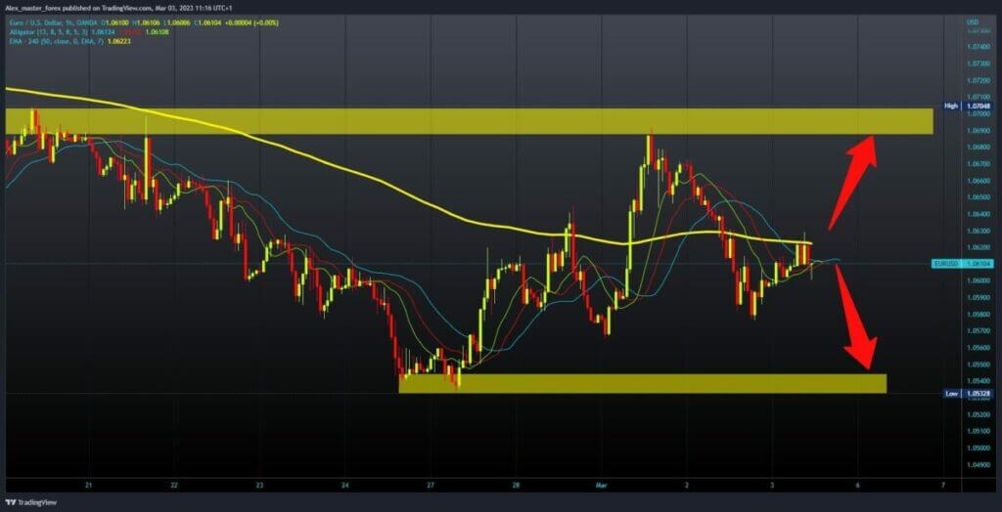Viewport: 1002px width, 512px height.
Task: Select the upper yellow resistance zone rectangle
Action: click(470, 121)
